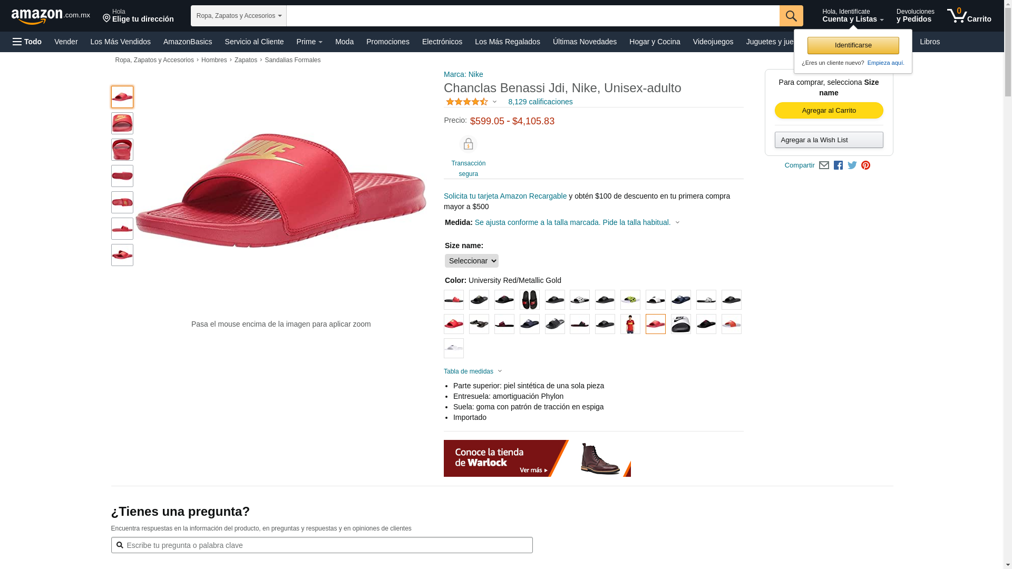Click the question search input field
This screenshot has width=1012, height=569.
coord(322,545)
